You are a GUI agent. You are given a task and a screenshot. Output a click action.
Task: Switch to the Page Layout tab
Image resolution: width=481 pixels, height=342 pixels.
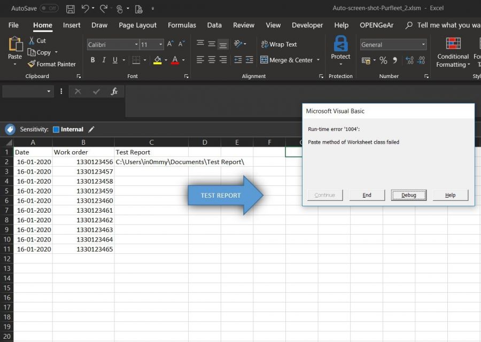coord(137,25)
